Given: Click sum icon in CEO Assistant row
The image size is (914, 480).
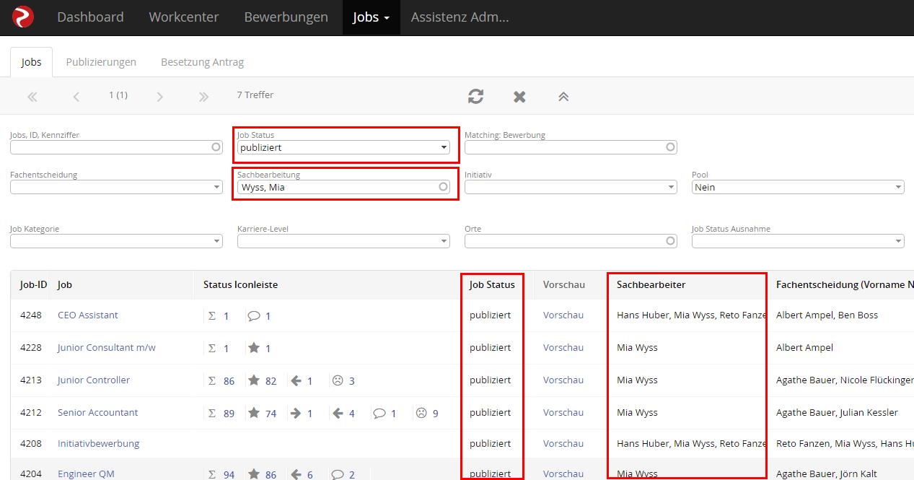Looking at the screenshot, I should pyautogui.click(x=212, y=315).
